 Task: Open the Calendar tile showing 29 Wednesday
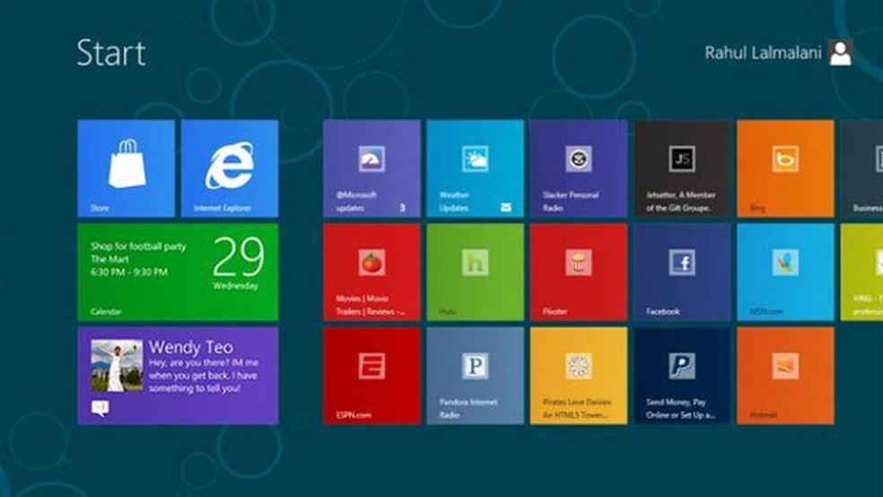178,272
